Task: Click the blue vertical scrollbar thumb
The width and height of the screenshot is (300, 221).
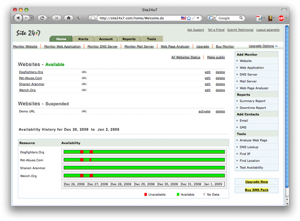Action: click(287, 106)
